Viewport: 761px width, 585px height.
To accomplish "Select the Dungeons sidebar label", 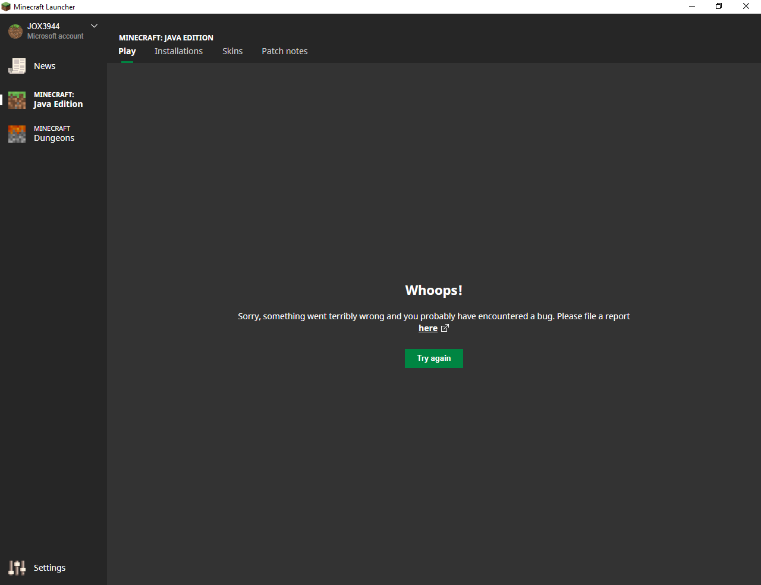I will 54,134.
